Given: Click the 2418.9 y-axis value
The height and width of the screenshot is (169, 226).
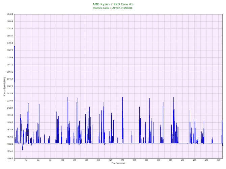Looking at the screenshot, I should tap(10, 94).
